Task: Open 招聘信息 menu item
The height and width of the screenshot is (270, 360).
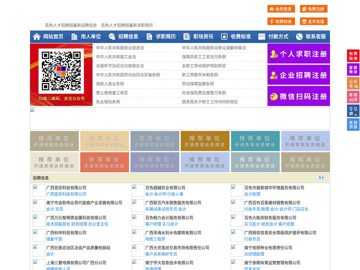Action: tap(128, 36)
